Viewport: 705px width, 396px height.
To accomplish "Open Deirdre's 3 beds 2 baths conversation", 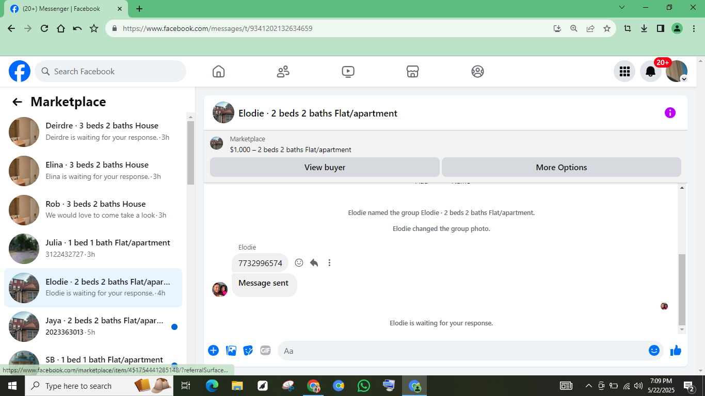I will pyautogui.click(x=93, y=131).
